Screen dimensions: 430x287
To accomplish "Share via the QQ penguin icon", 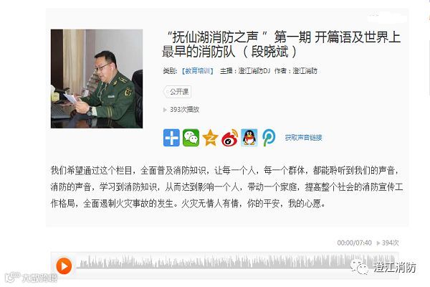I will pos(249,138).
